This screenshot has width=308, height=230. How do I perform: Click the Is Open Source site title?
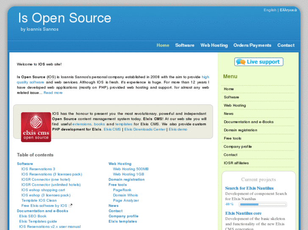coord(65,18)
